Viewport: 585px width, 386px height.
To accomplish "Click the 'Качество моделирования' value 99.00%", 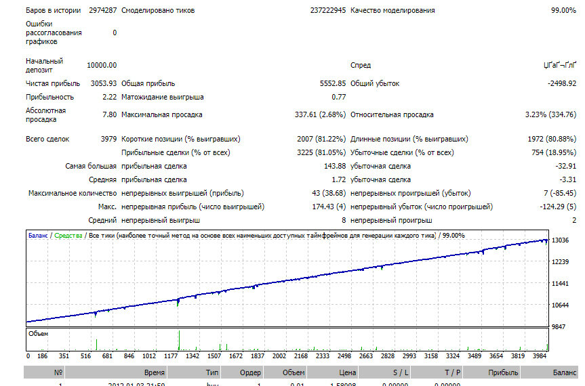I will pyautogui.click(x=563, y=10).
